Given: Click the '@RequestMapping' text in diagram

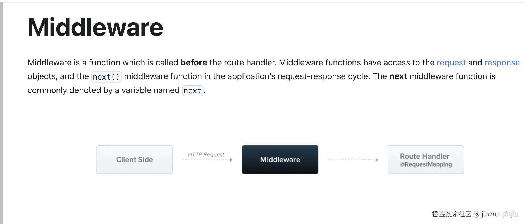Looking at the screenshot, I should (x=426, y=164).
